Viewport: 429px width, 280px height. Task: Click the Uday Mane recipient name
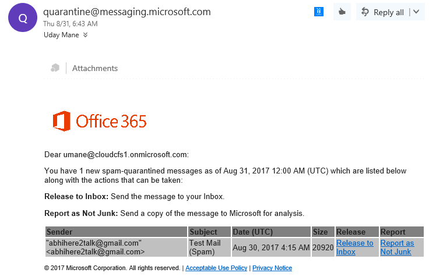pyautogui.click(x=61, y=35)
